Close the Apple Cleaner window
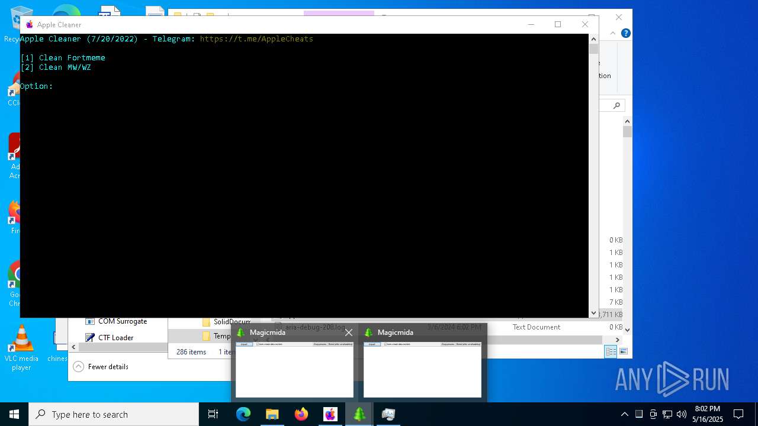The width and height of the screenshot is (758, 426). pyautogui.click(x=585, y=24)
